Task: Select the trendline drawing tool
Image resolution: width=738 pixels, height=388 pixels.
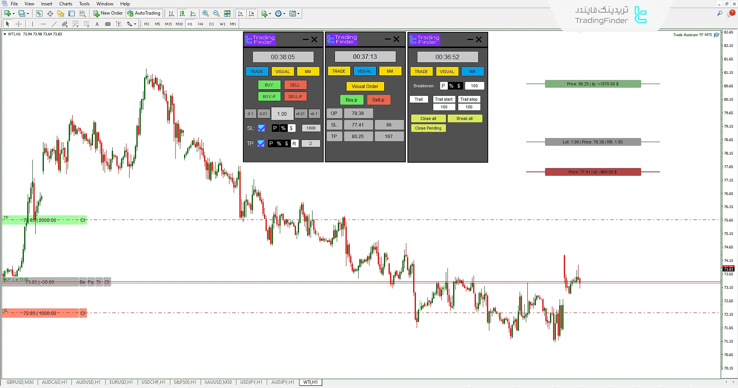Action: [54, 24]
